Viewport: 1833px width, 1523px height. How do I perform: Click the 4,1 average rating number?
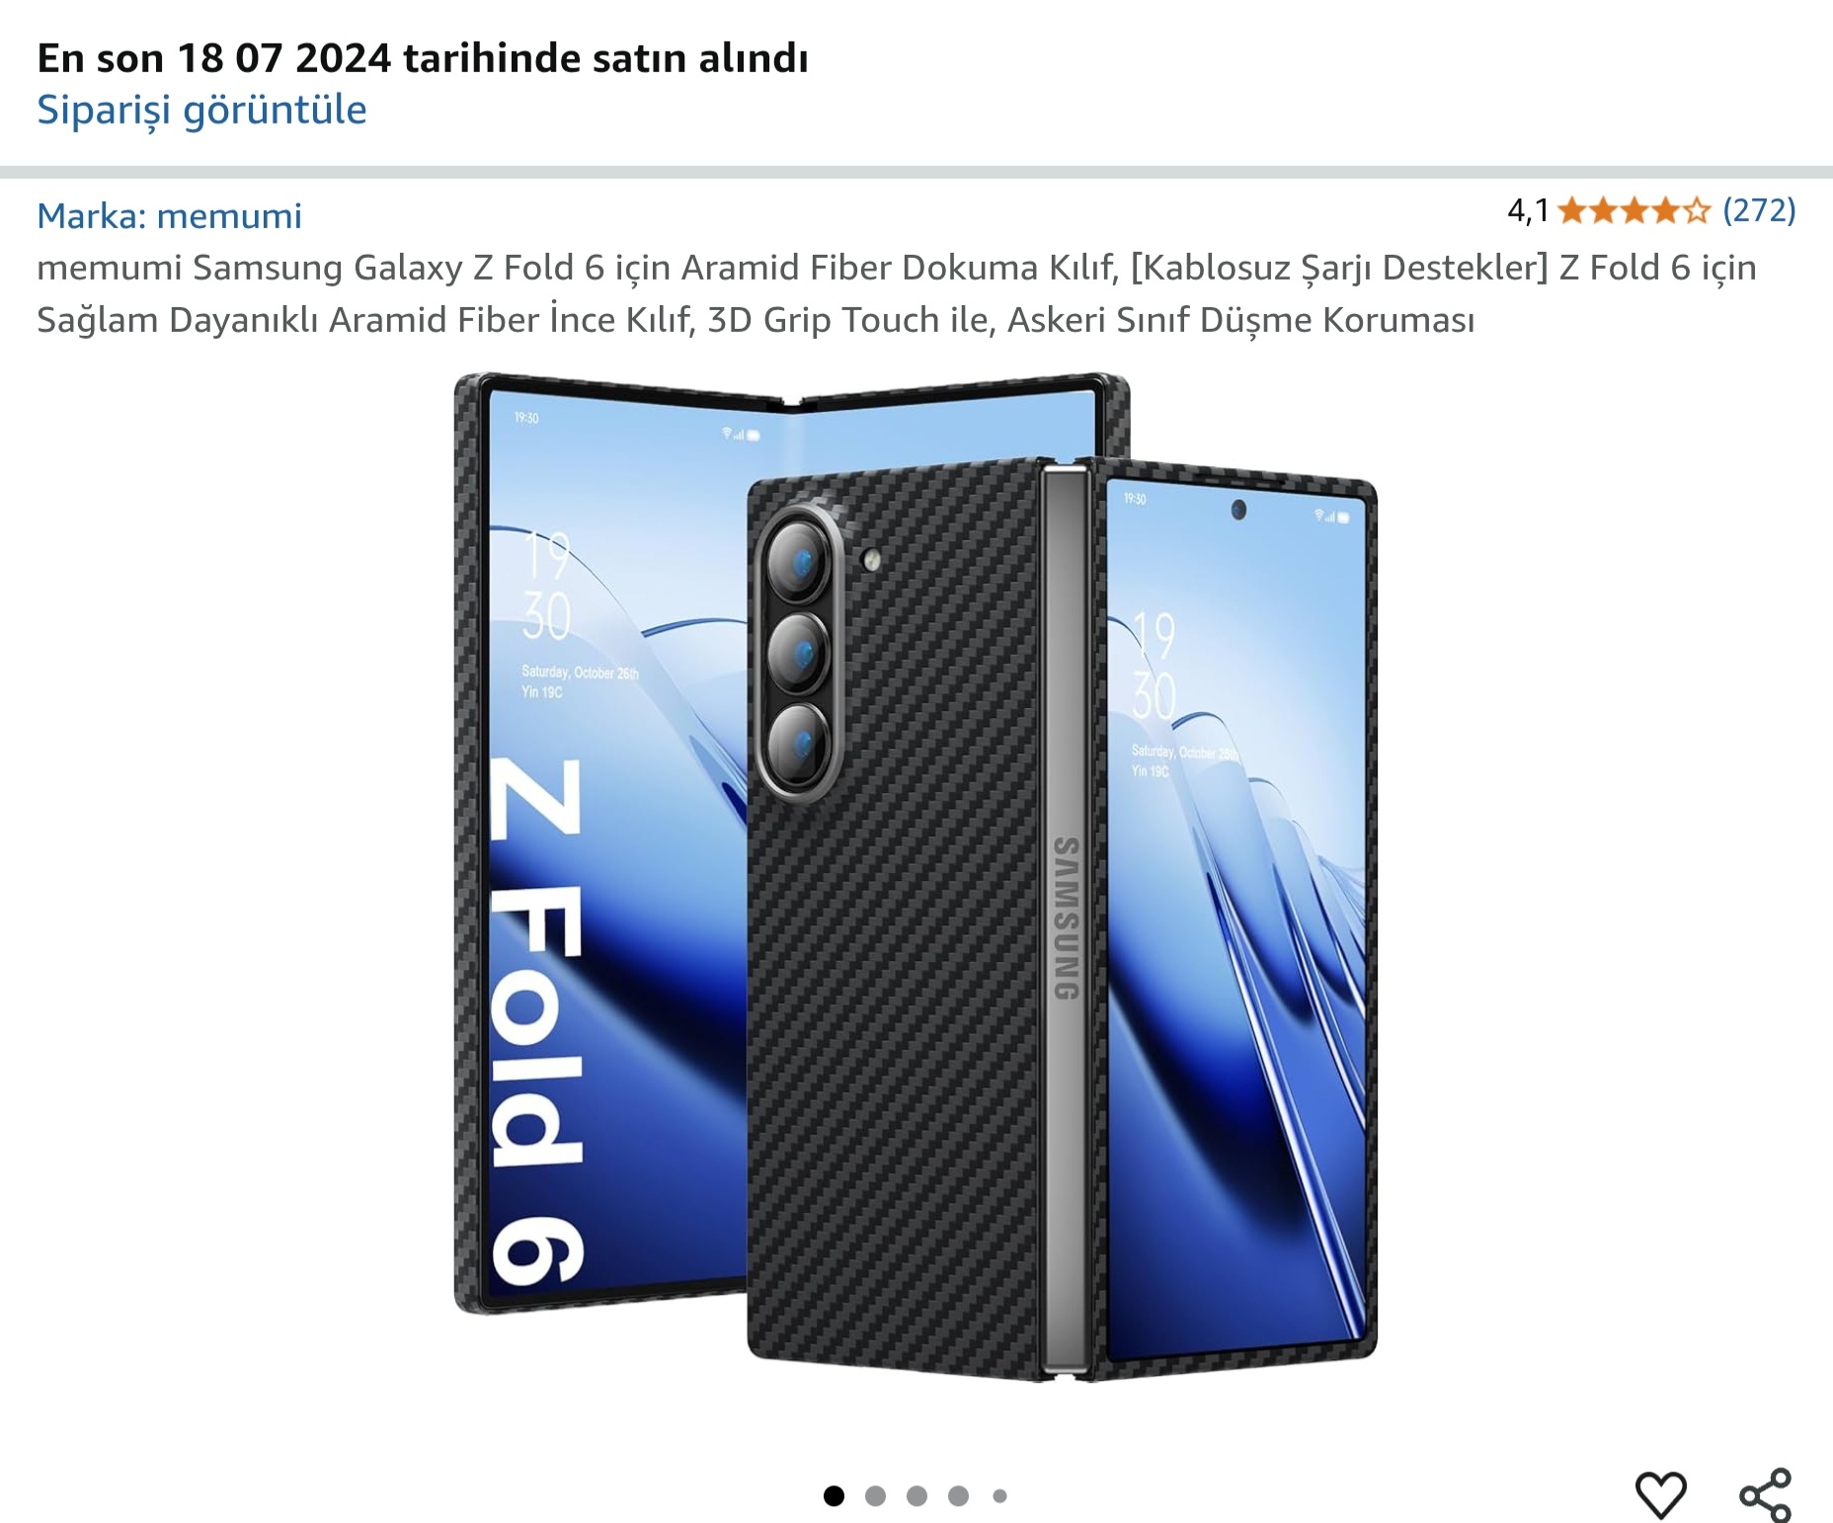pos(1528,210)
